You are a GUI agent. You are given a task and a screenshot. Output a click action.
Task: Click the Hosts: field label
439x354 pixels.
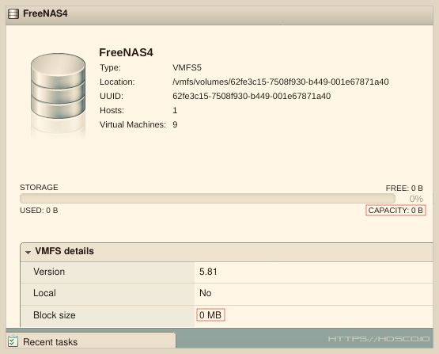(112, 110)
